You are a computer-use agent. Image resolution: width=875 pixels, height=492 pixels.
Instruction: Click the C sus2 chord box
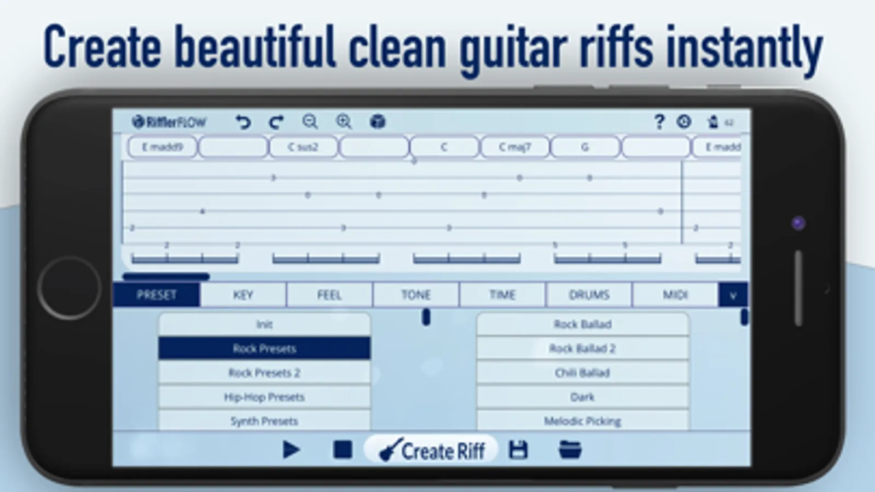[303, 147]
